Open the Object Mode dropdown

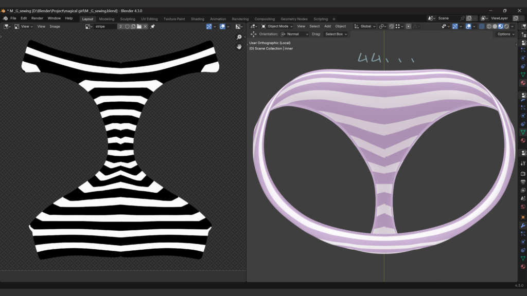(277, 26)
